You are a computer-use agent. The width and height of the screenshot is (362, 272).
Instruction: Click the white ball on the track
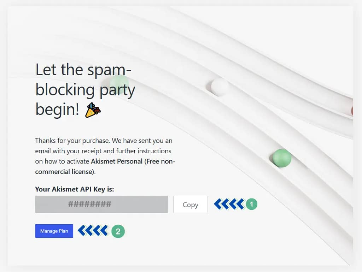click(220, 87)
